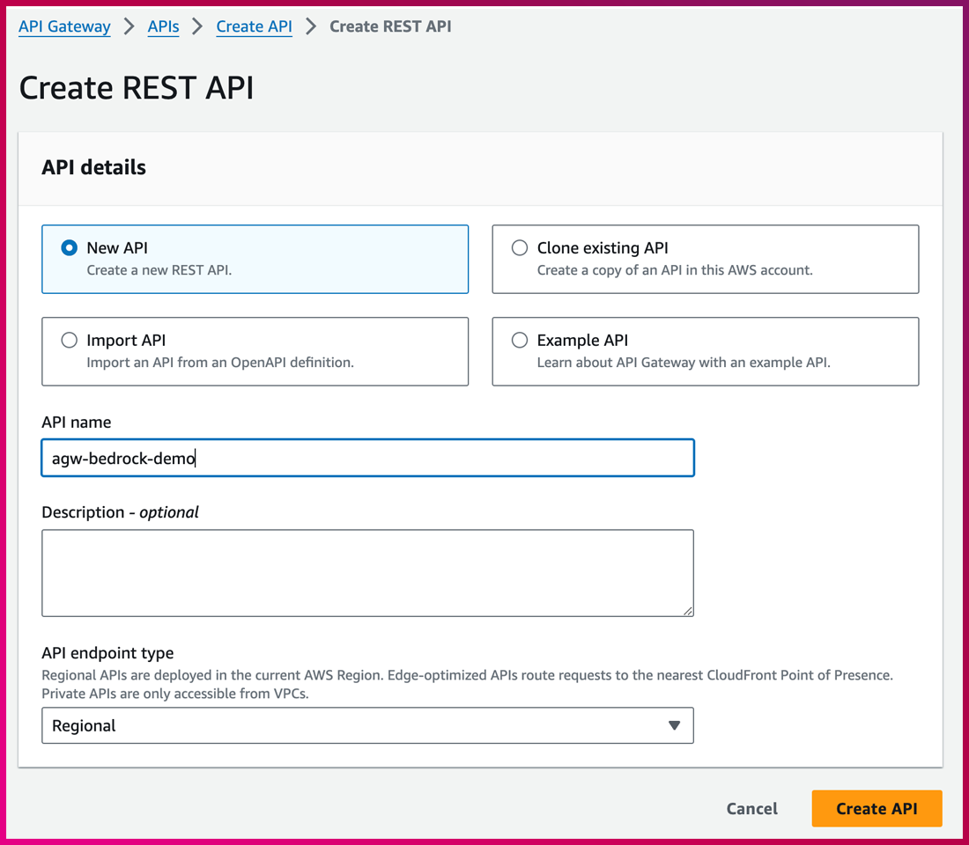Click the chevron before Create REST API breadcrumb
The height and width of the screenshot is (845, 969).
click(311, 26)
